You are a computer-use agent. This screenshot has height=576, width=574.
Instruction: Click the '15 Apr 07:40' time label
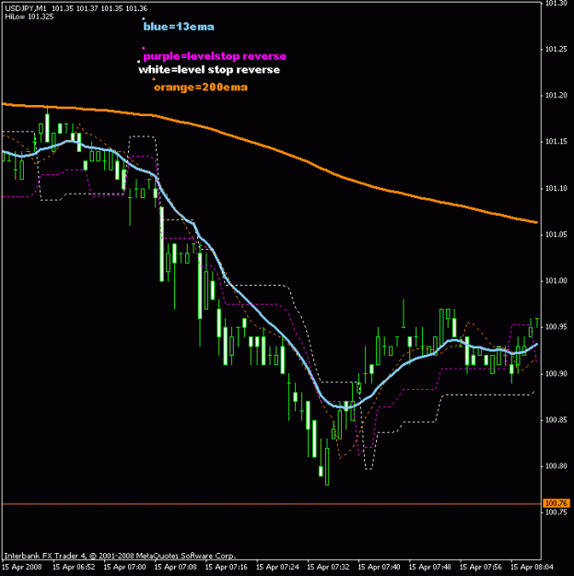tap(379, 567)
